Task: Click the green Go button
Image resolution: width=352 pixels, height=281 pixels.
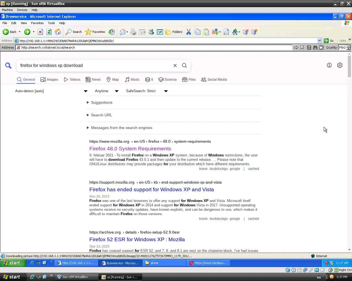Action: (329, 41)
